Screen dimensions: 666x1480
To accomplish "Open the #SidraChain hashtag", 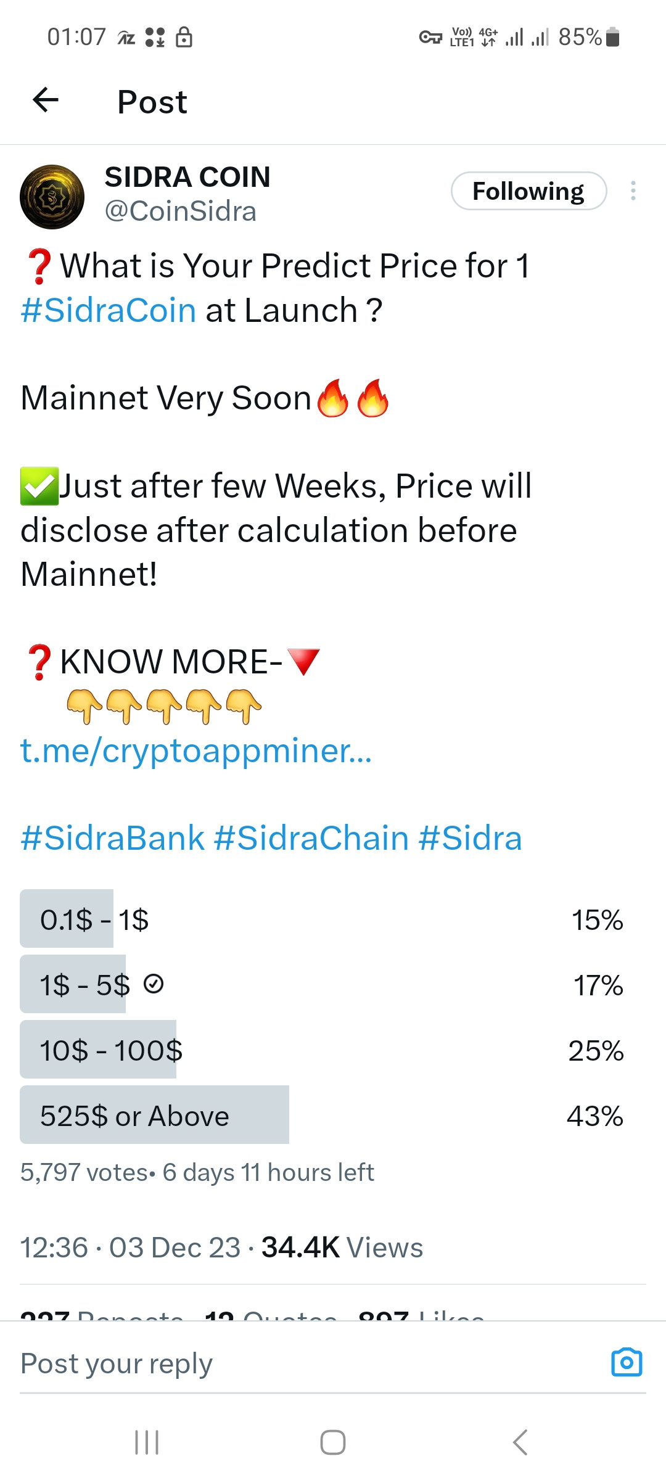I will [x=311, y=839].
